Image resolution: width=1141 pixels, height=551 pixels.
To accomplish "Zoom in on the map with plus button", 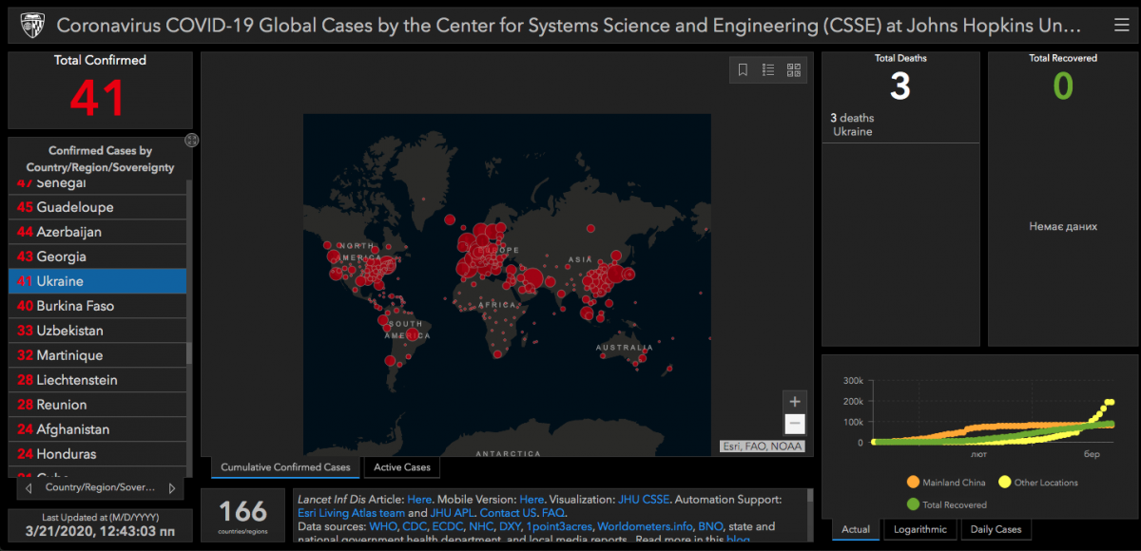I will 795,402.
